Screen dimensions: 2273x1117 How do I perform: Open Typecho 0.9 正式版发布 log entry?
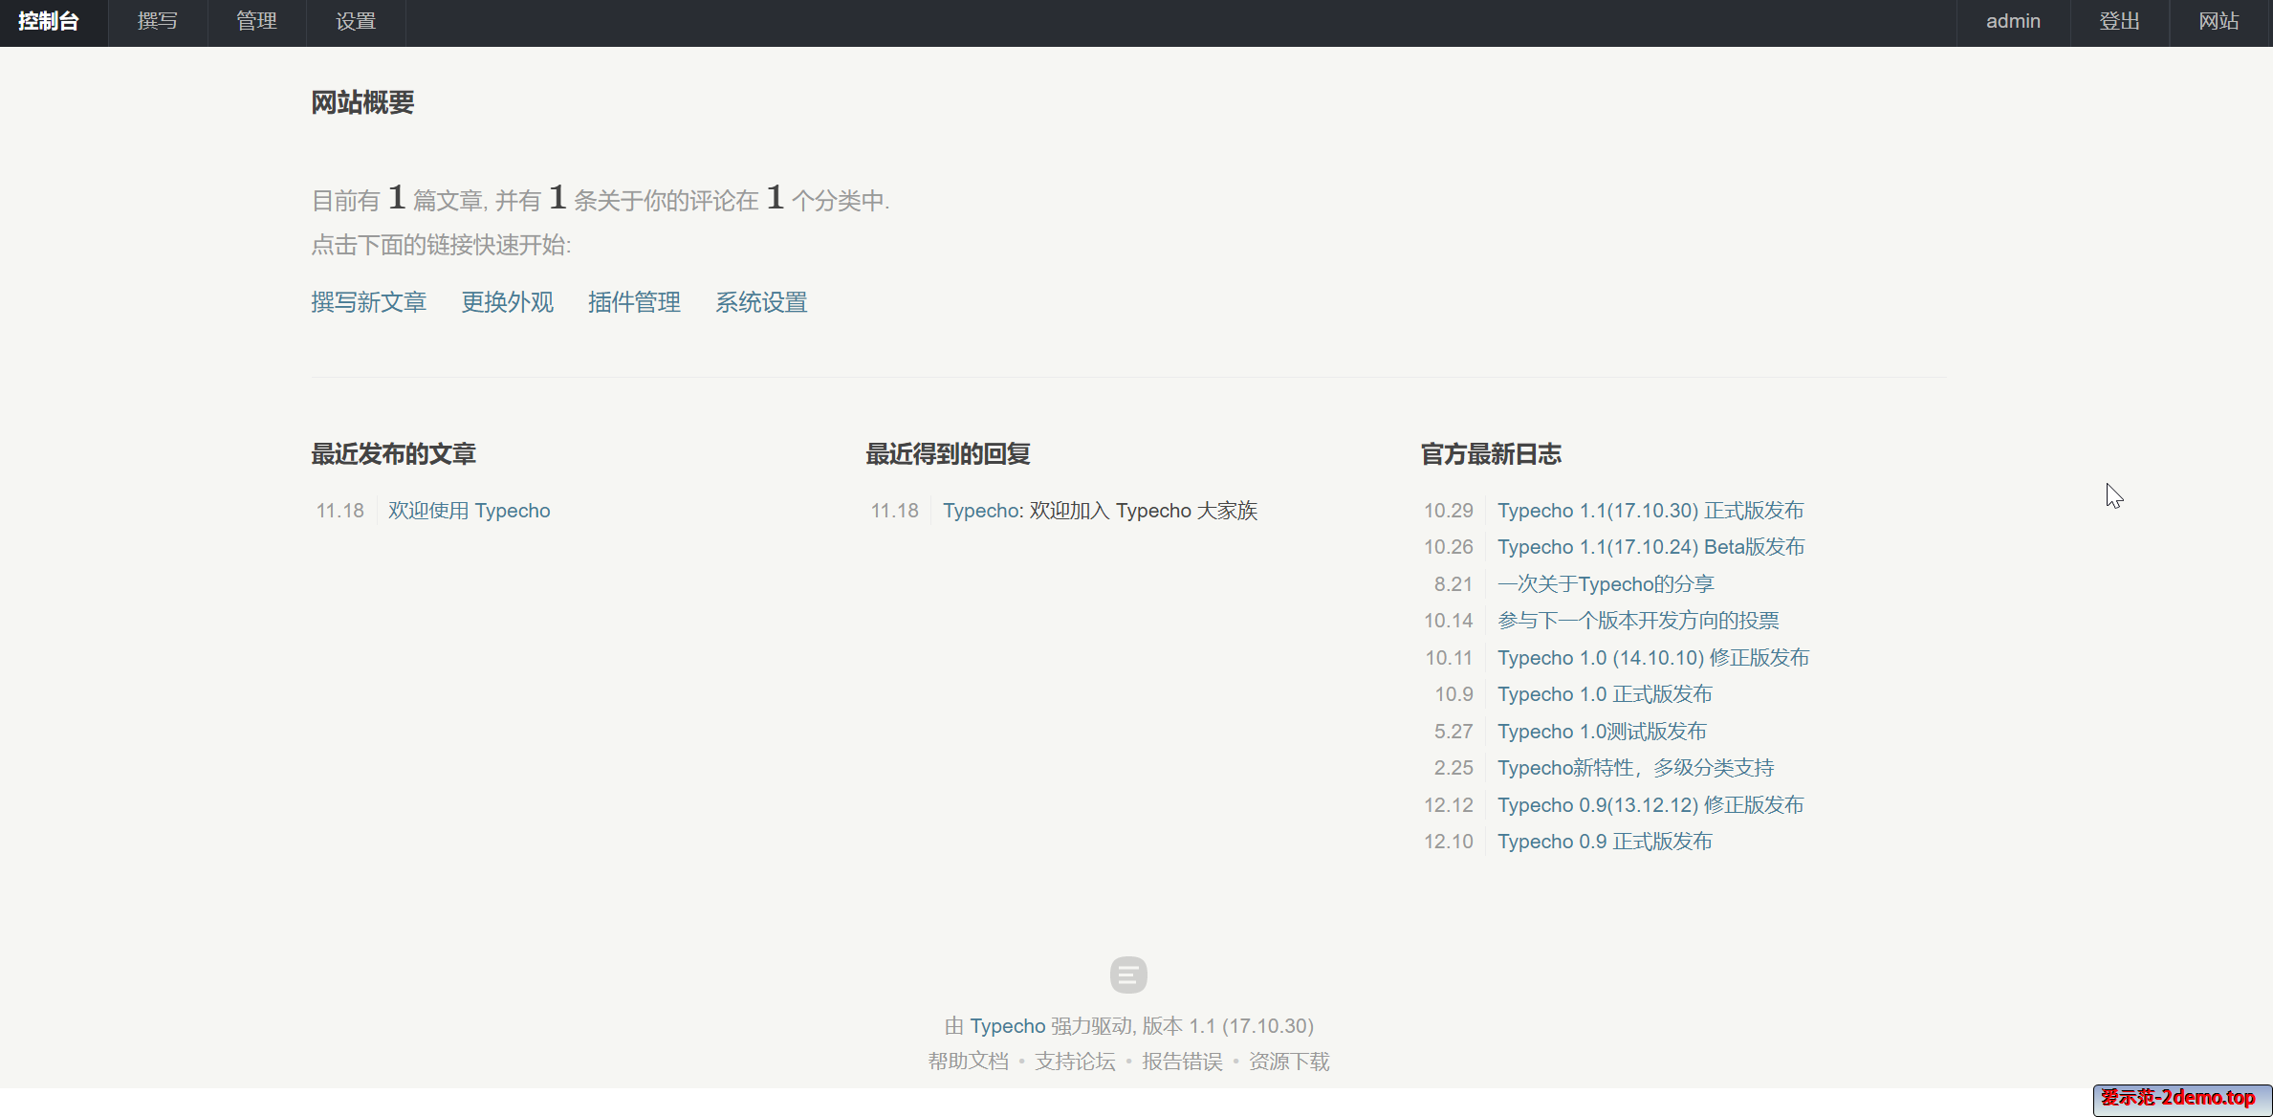tap(1604, 842)
